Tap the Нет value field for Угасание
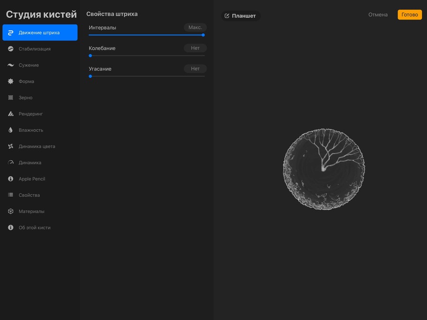Viewport: 427px width, 320px height. (x=195, y=69)
